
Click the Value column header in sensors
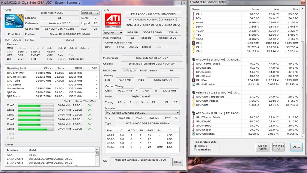tap(255, 9)
